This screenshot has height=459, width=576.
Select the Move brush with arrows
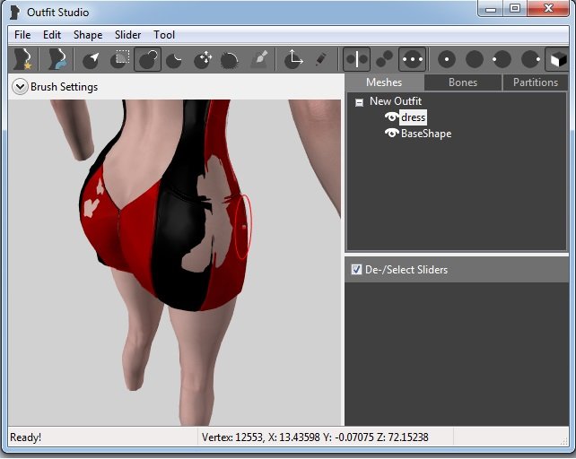pos(204,59)
